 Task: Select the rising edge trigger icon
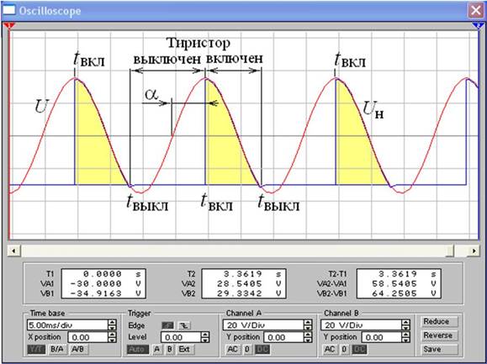point(167,325)
